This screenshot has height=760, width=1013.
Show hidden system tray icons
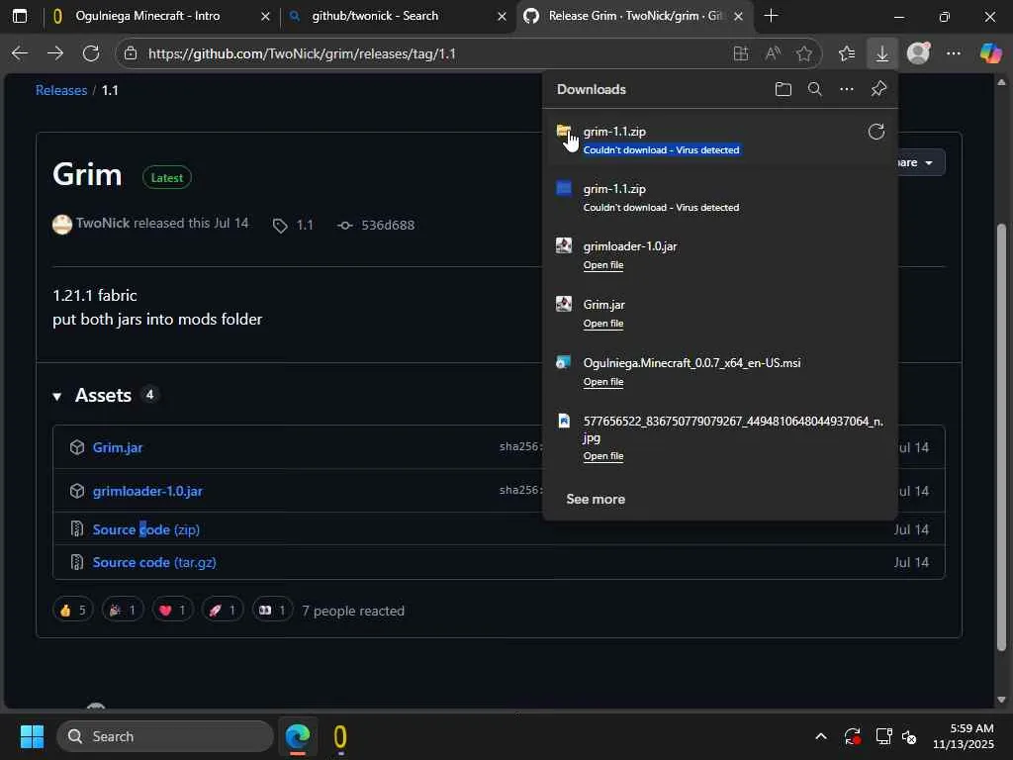coord(821,736)
